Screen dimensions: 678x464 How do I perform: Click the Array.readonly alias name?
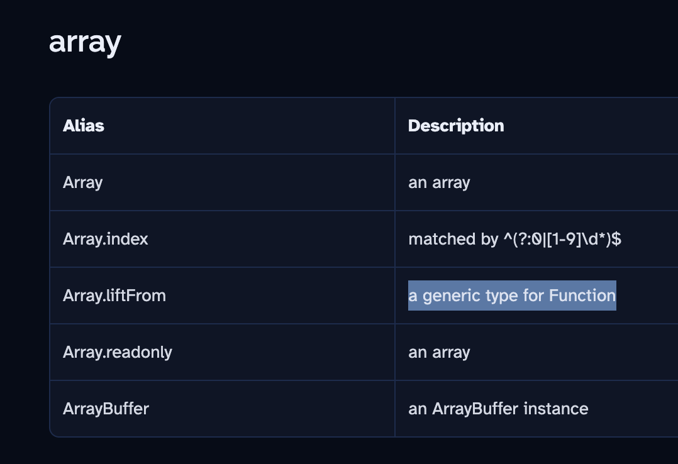(x=118, y=352)
